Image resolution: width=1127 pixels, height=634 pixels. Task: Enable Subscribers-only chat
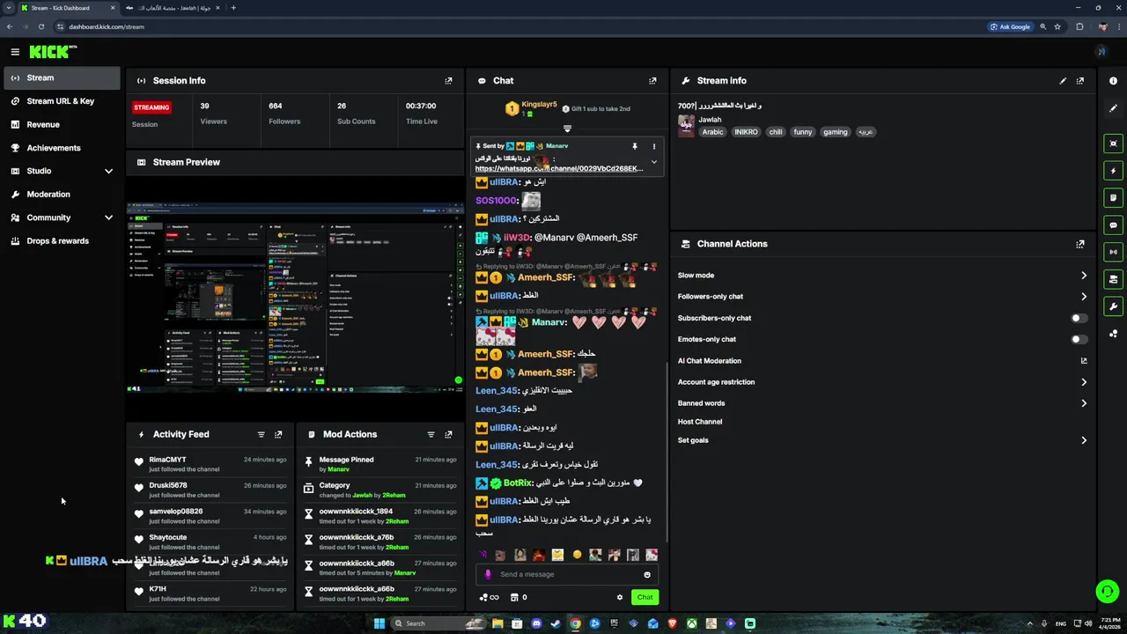pyautogui.click(x=1079, y=318)
